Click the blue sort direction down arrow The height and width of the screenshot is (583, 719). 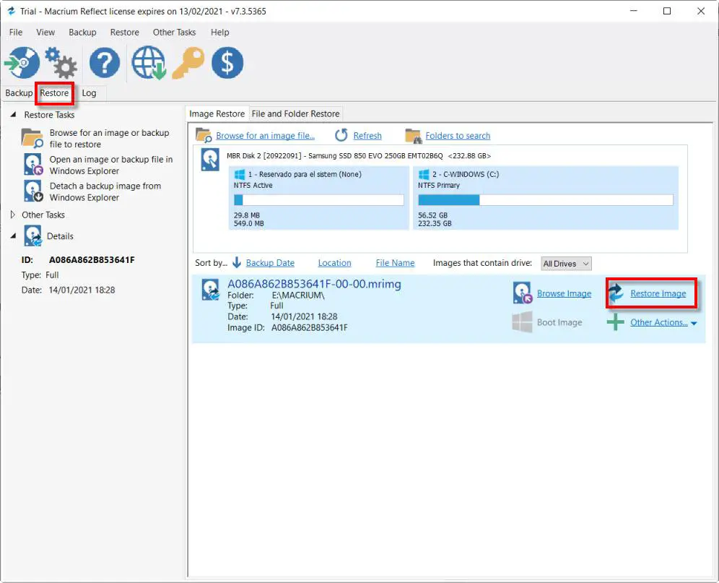pyautogui.click(x=237, y=262)
